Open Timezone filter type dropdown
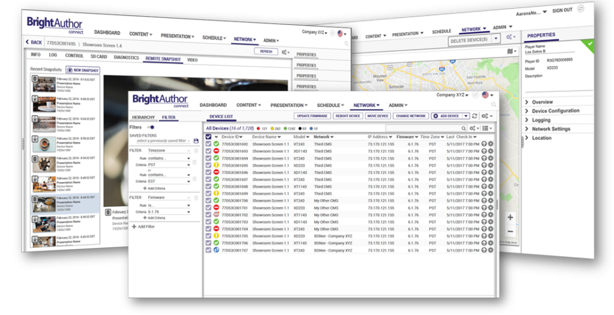Image resolution: width=614 pixels, height=315 pixels. click(168, 151)
